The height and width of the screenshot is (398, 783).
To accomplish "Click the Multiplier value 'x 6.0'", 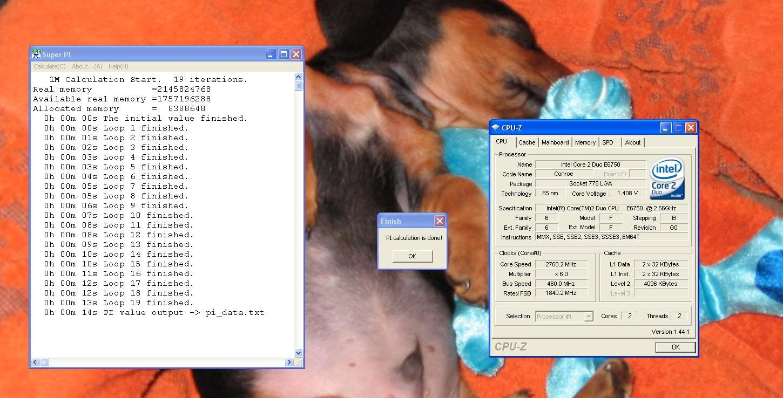I will pyautogui.click(x=561, y=274).
